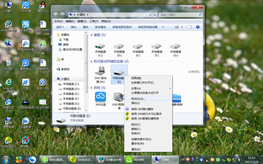Collapse the 有可移动存储的设备 (2) group
263x164 pixels.
(x=91, y=61)
